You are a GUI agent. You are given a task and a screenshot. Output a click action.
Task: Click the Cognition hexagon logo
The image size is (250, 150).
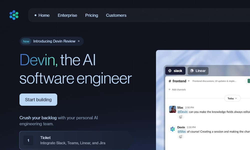coord(13,15)
